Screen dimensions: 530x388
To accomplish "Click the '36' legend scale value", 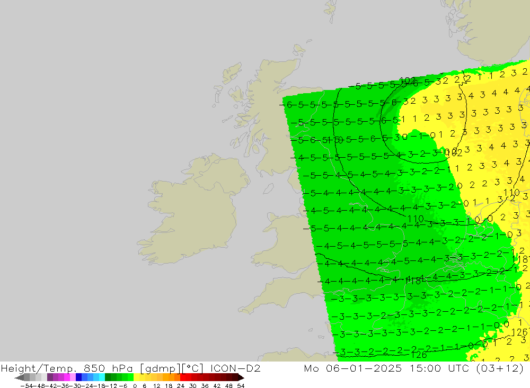I will (205, 386).
